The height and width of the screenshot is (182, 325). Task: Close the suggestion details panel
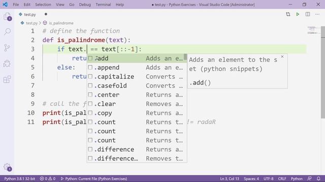pyautogui.click(x=282, y=57)
